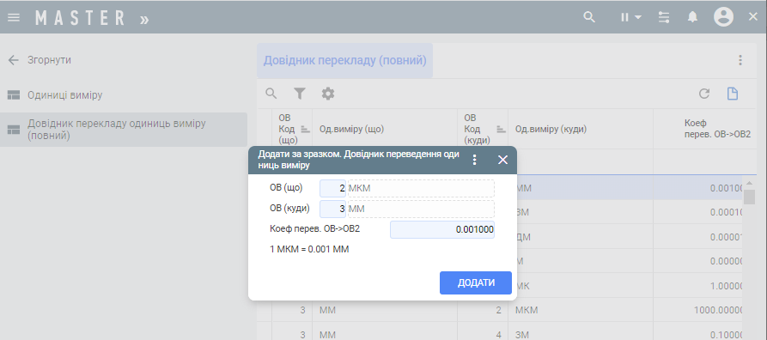This screenshot has width=767, height=340.
Task: Click the double chevron beside MASTER
Action: [x=143, y=20]
